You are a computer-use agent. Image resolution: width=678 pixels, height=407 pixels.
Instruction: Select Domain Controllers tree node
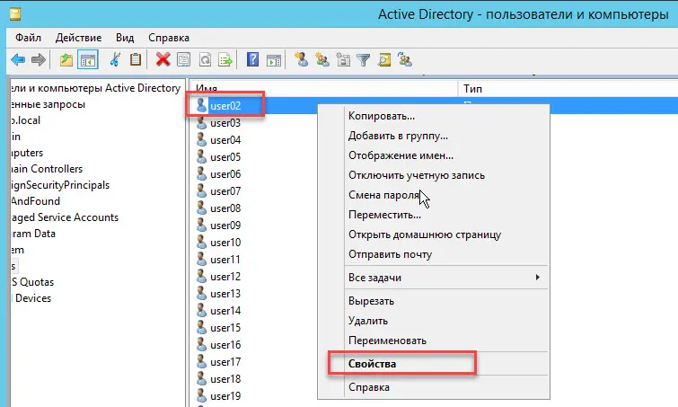point(47,169)
